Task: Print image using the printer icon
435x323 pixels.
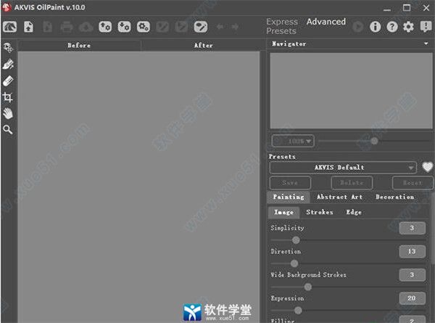Action: pos(67,27)
